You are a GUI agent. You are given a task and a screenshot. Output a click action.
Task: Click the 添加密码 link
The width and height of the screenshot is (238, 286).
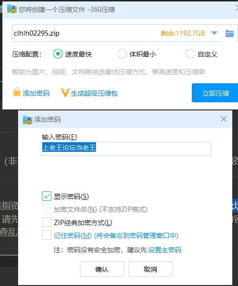click(36, 93)
